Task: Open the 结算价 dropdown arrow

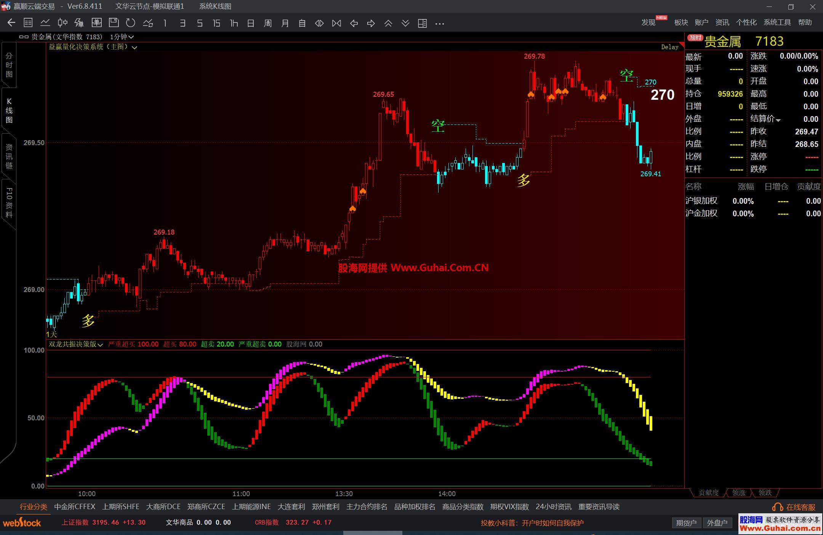Action: point(778,120)
